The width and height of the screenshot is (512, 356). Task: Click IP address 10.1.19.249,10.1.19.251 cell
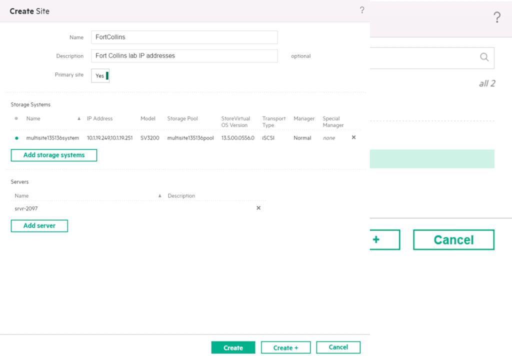(109, 138)
